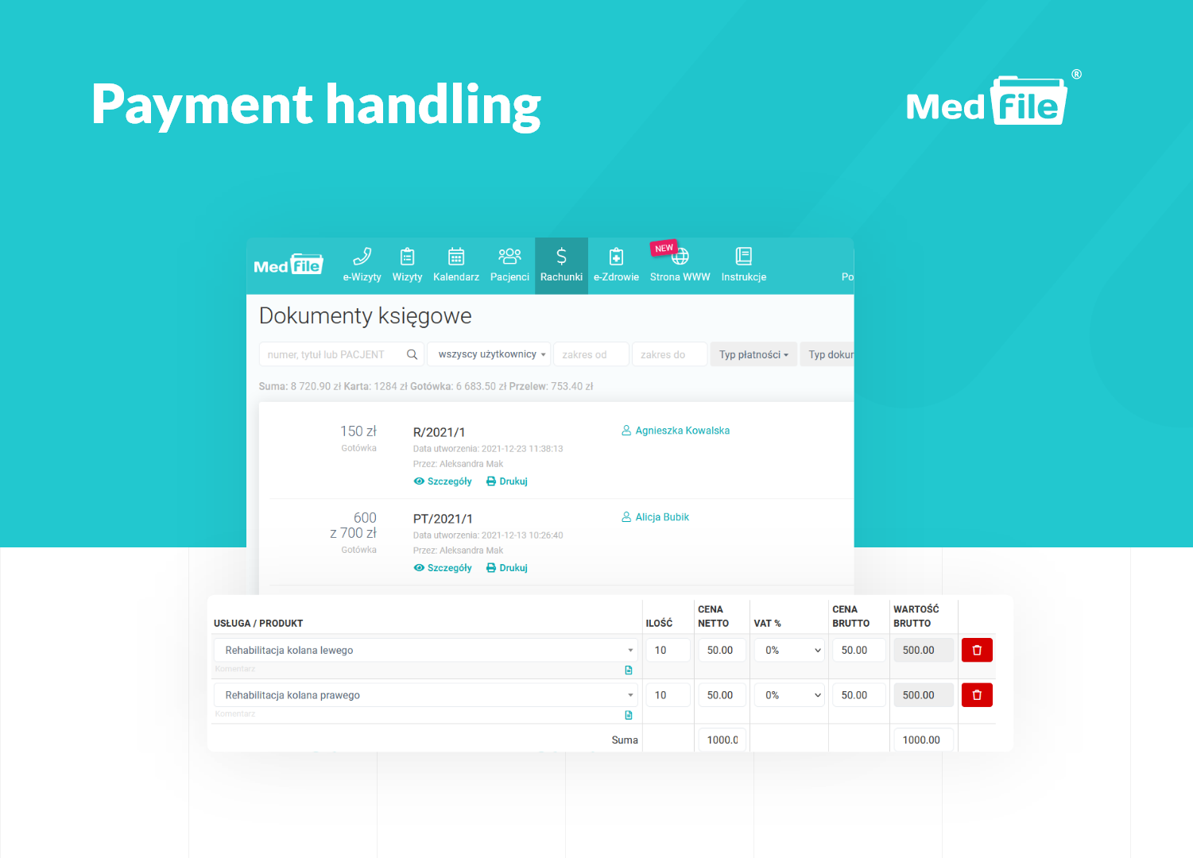Delete the Rehabilitacja kolana lewego row
This screenshot has width=1193, height=858.
tap(976, 649)
